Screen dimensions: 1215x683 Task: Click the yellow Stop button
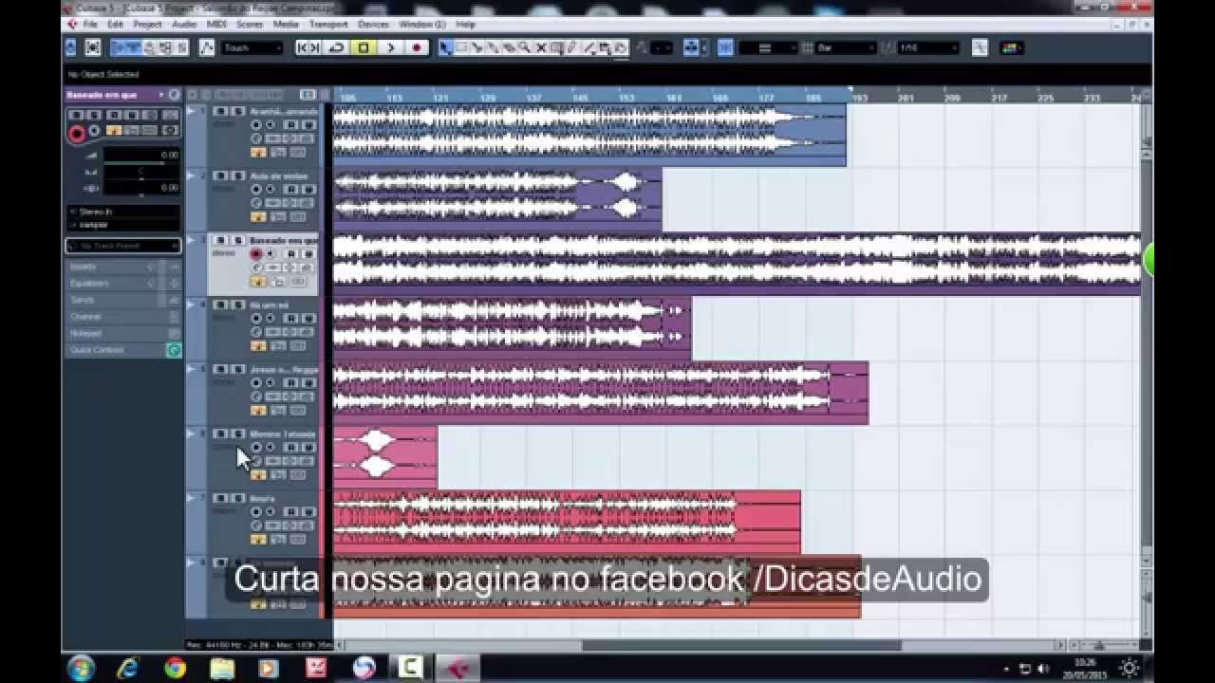(364, 47)
